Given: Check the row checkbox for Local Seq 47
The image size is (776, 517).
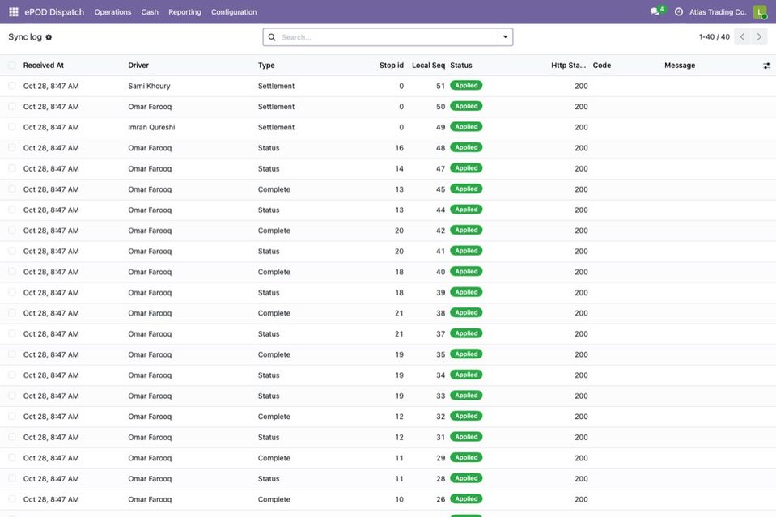Looking at the screenshot, I should (x=12, y=169).
